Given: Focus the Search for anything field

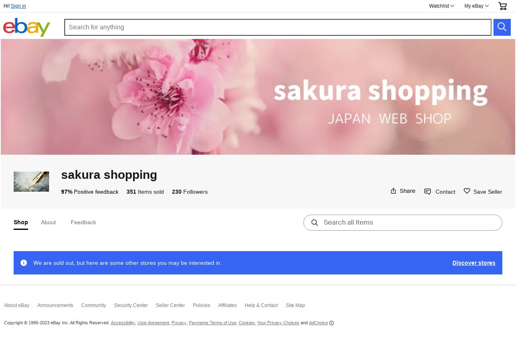Looking at the screenshot, I should click(278, 27).
